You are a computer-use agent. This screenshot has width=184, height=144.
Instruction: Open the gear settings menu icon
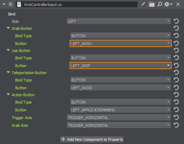[x=168, y=4]
